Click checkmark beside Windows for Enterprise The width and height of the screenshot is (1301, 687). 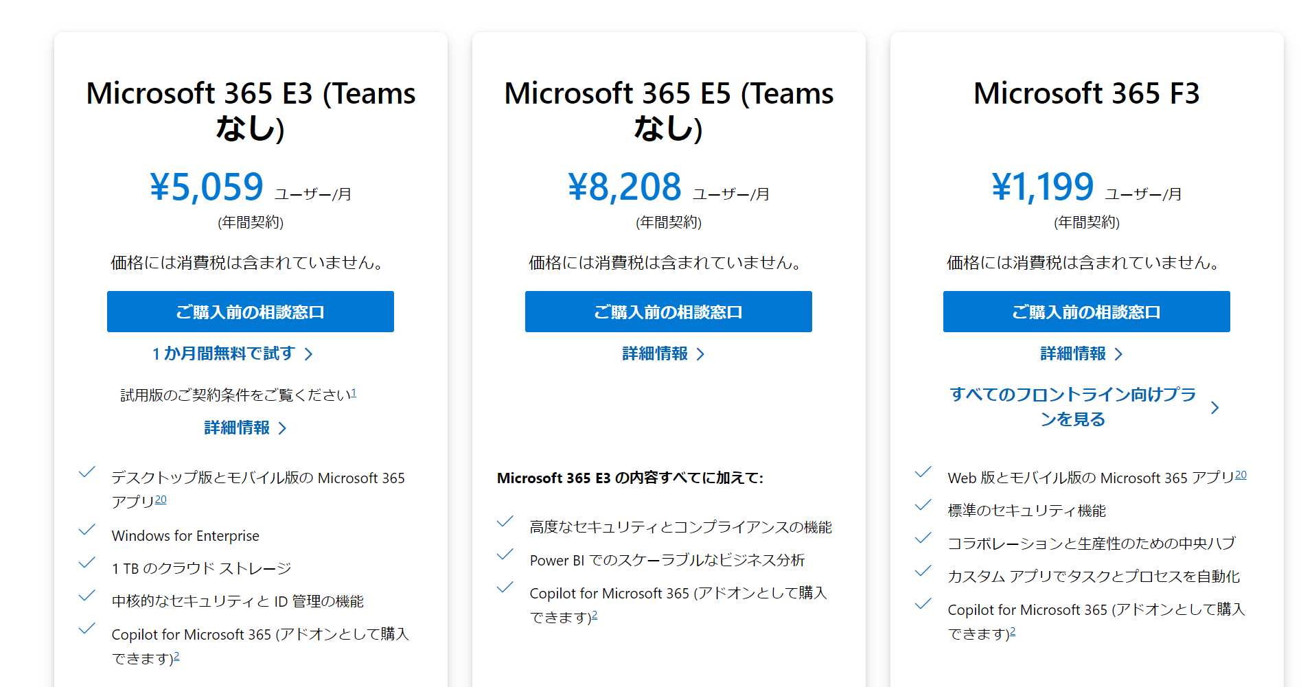pyautogui.click(x=87, y=530)
